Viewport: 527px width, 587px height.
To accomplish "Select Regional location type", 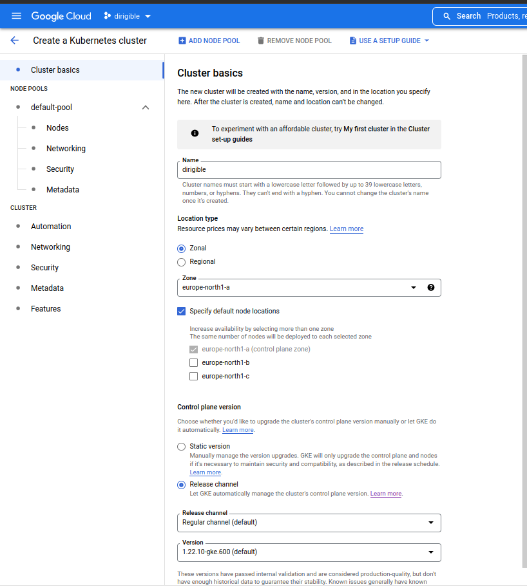I will tap(182, 262).
